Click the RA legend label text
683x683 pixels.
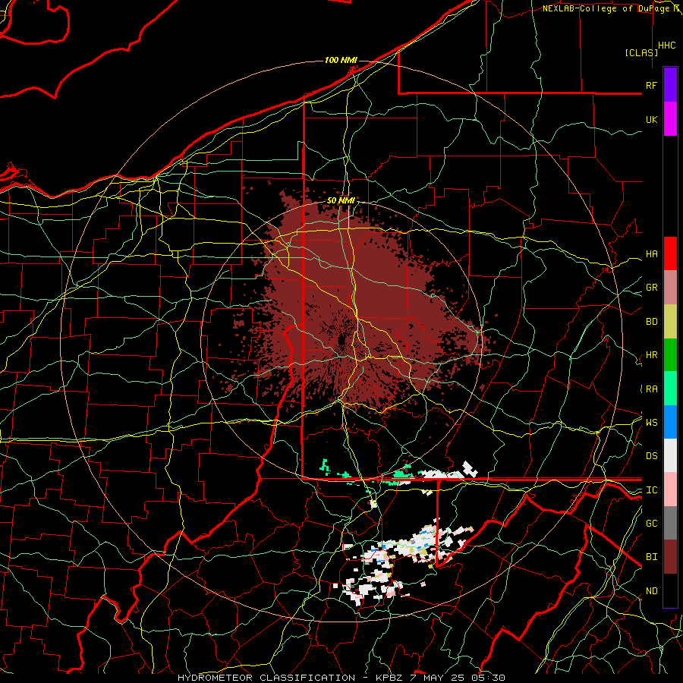coord(651,389)
